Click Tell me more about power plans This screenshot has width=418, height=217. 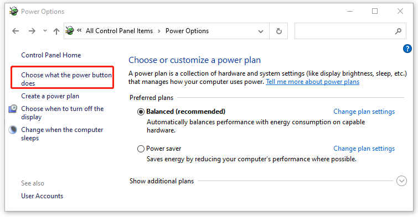(x=312, y=82)
